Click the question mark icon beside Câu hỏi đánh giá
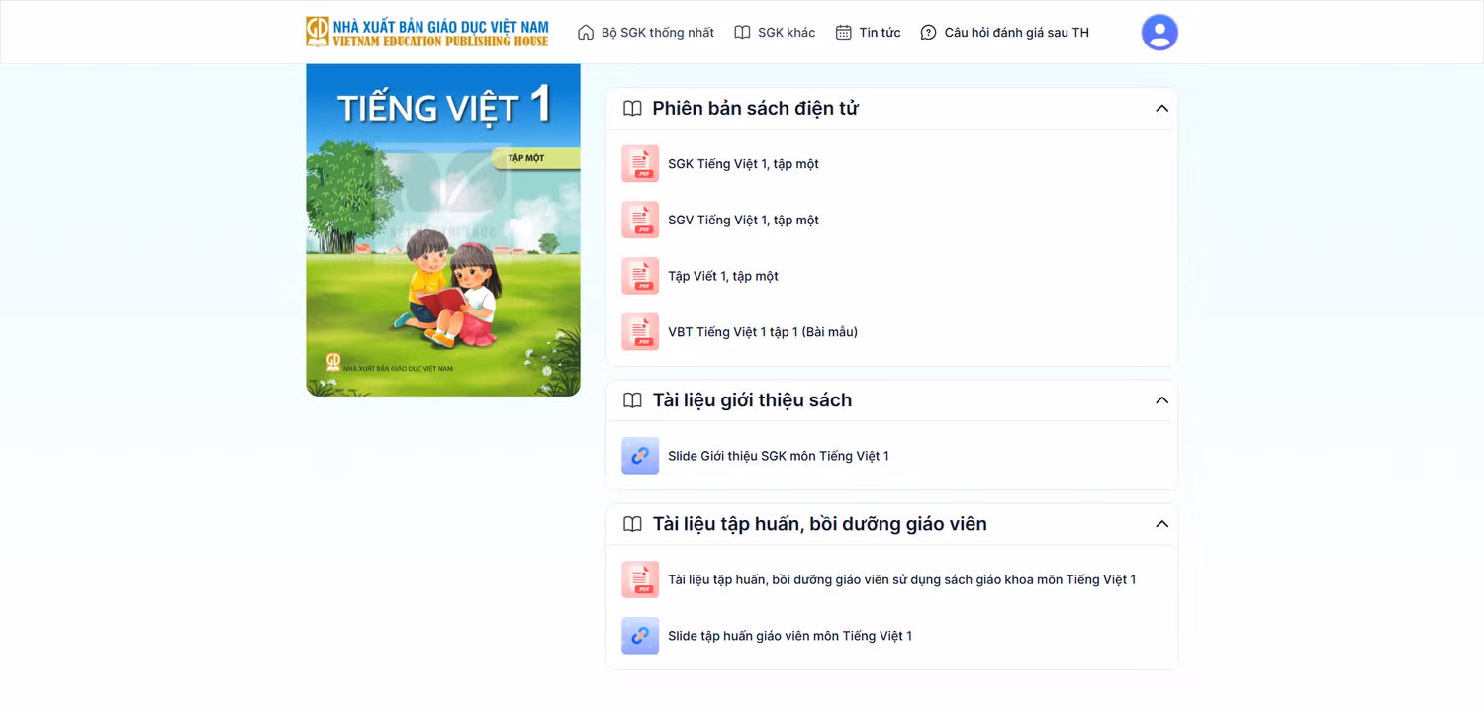Viewport: 1484px width, 708px height. [928, 33]
